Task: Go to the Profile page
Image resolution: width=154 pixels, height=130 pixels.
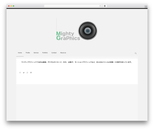Action: [x=28, y=53]
